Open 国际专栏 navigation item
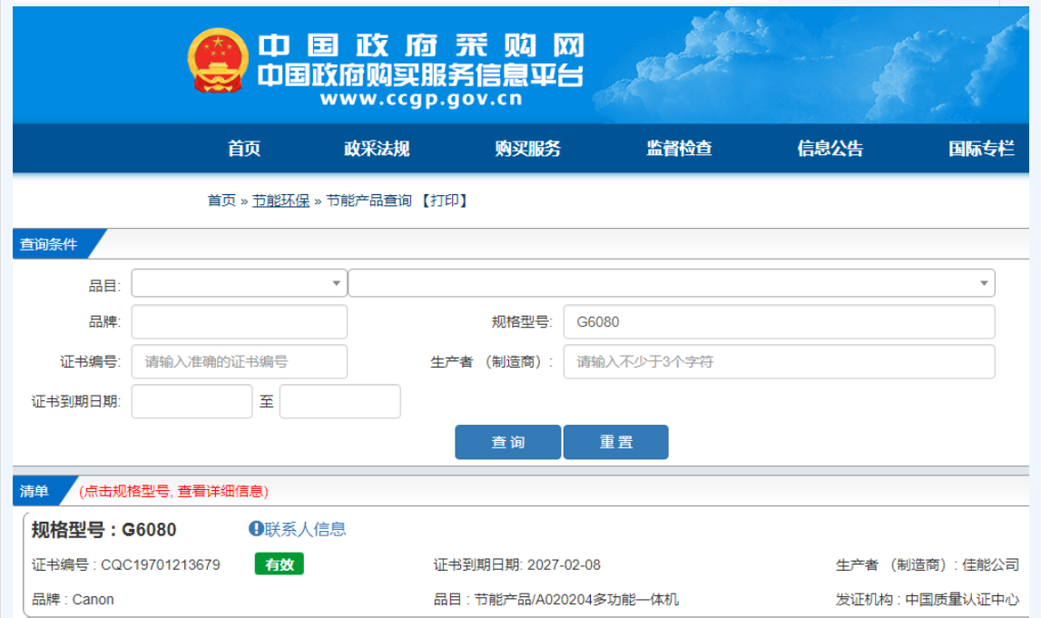Image resolution: width=1041 pixels, height=618 pixels. [x=981, y=149]
